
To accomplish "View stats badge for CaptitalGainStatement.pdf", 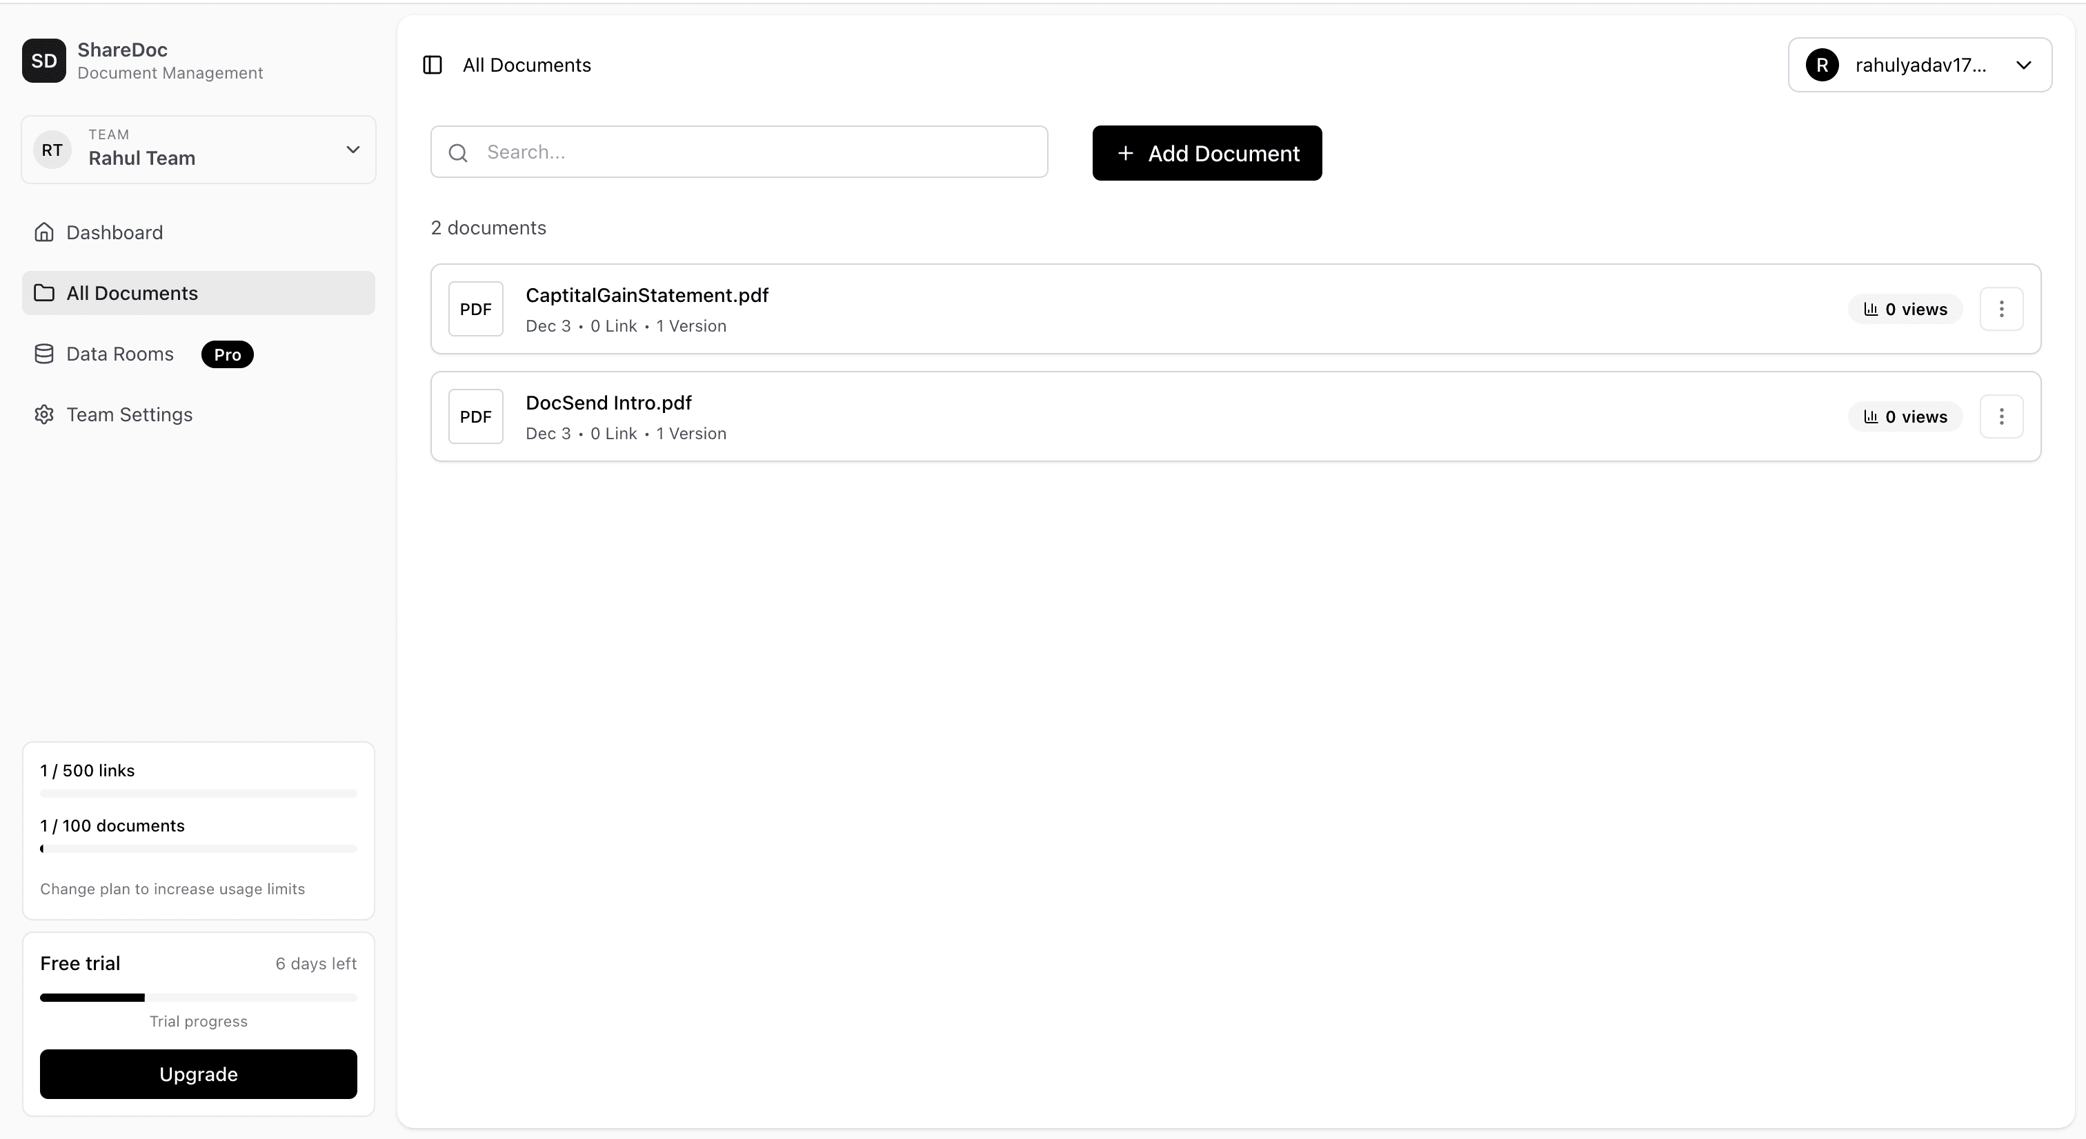I will tap(1905, 310).
